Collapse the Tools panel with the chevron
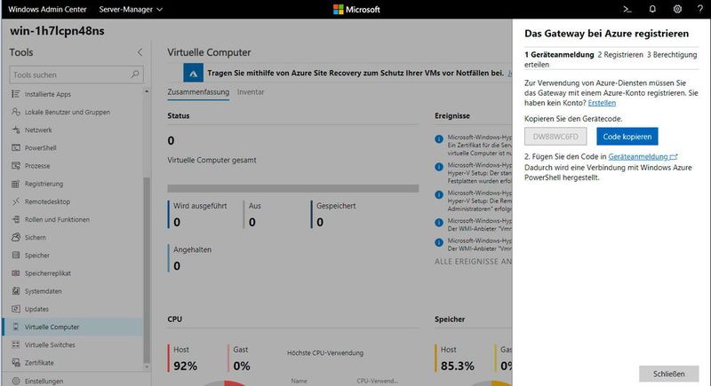Viewport: 711px width, 386px height. pos(140,52)
